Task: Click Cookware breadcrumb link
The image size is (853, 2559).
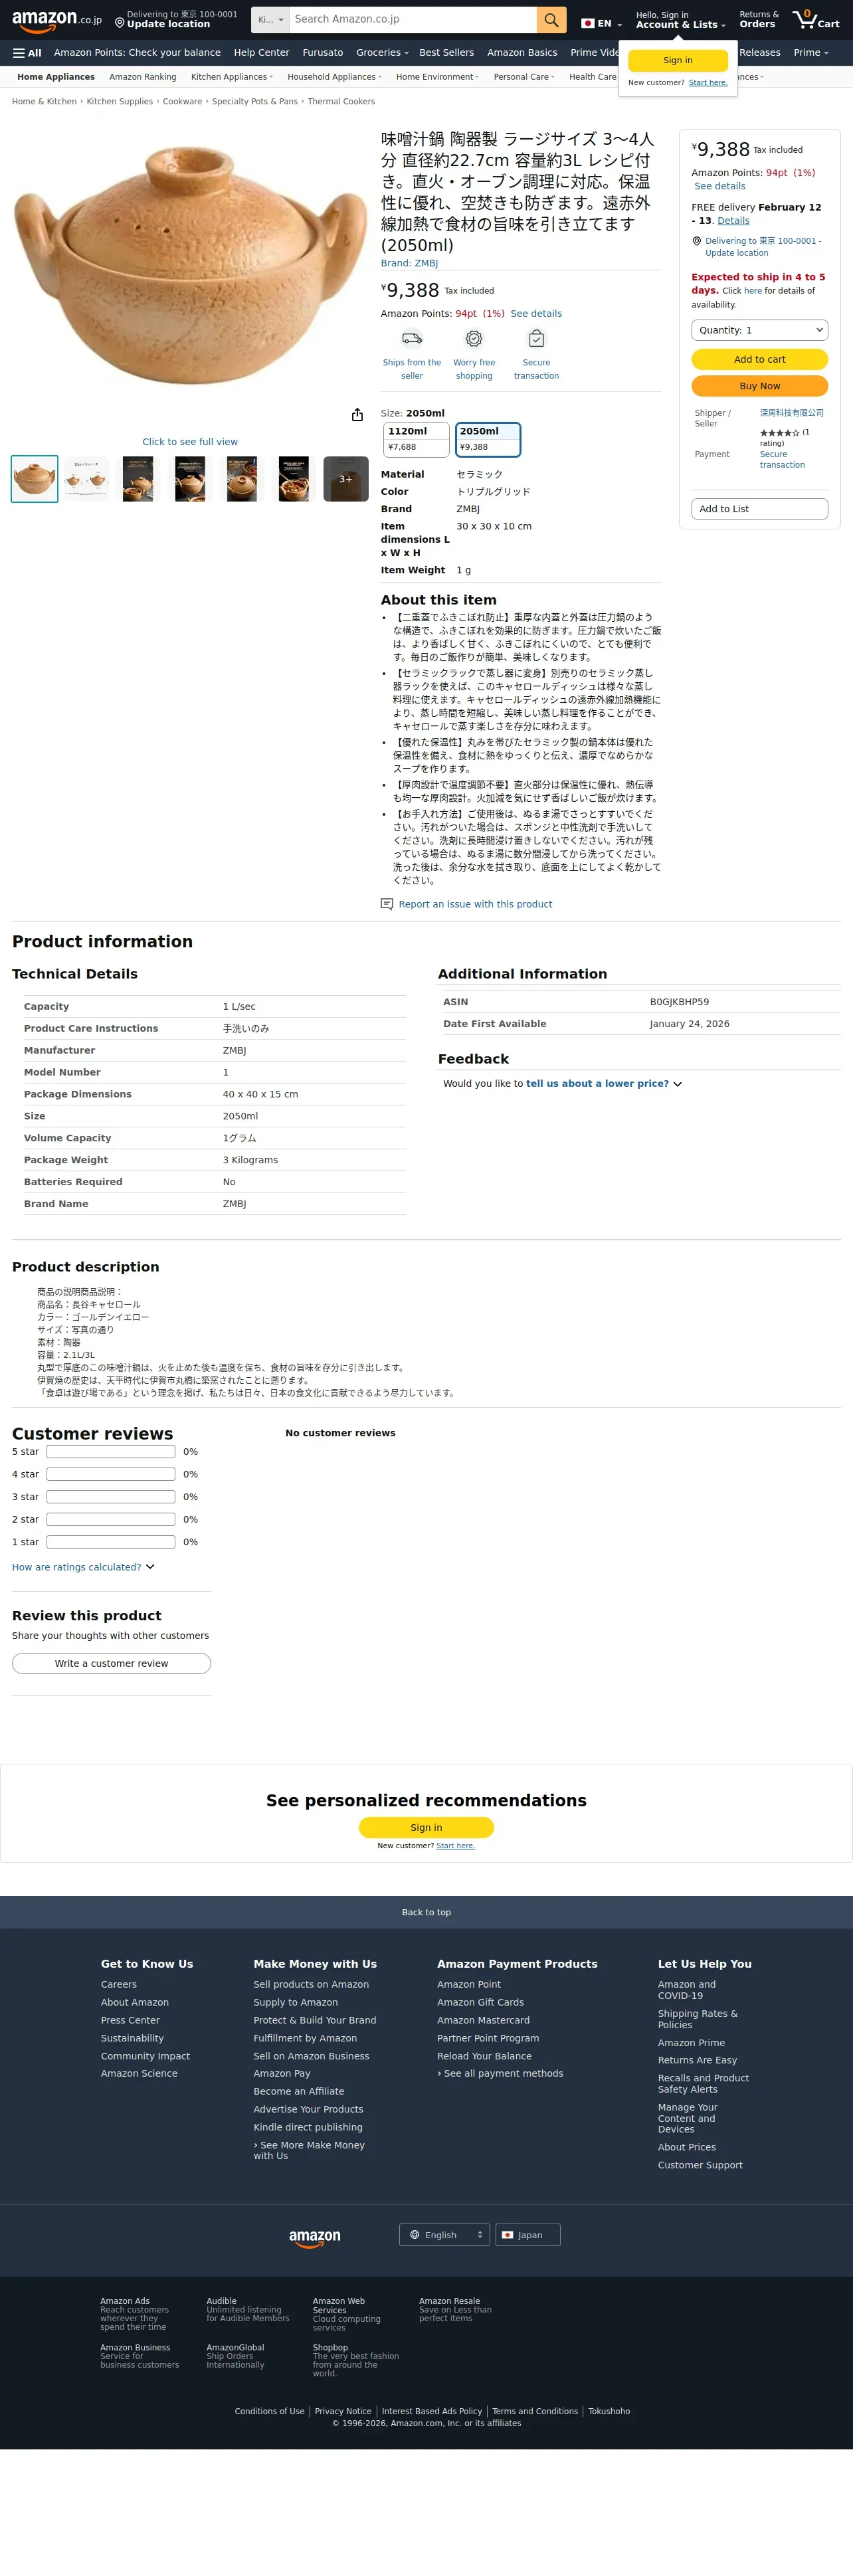Action: click(x=183, y=102)
